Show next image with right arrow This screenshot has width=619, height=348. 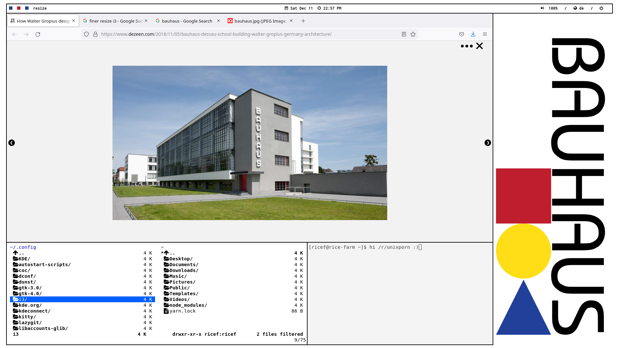[487, 143]
